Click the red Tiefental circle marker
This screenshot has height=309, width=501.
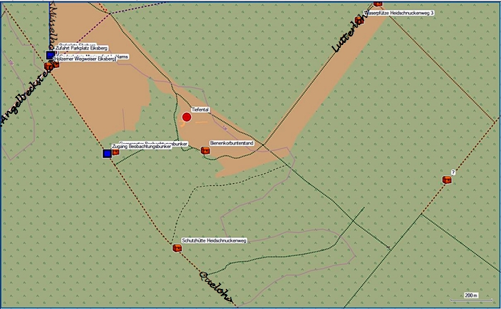click(187, 117)
